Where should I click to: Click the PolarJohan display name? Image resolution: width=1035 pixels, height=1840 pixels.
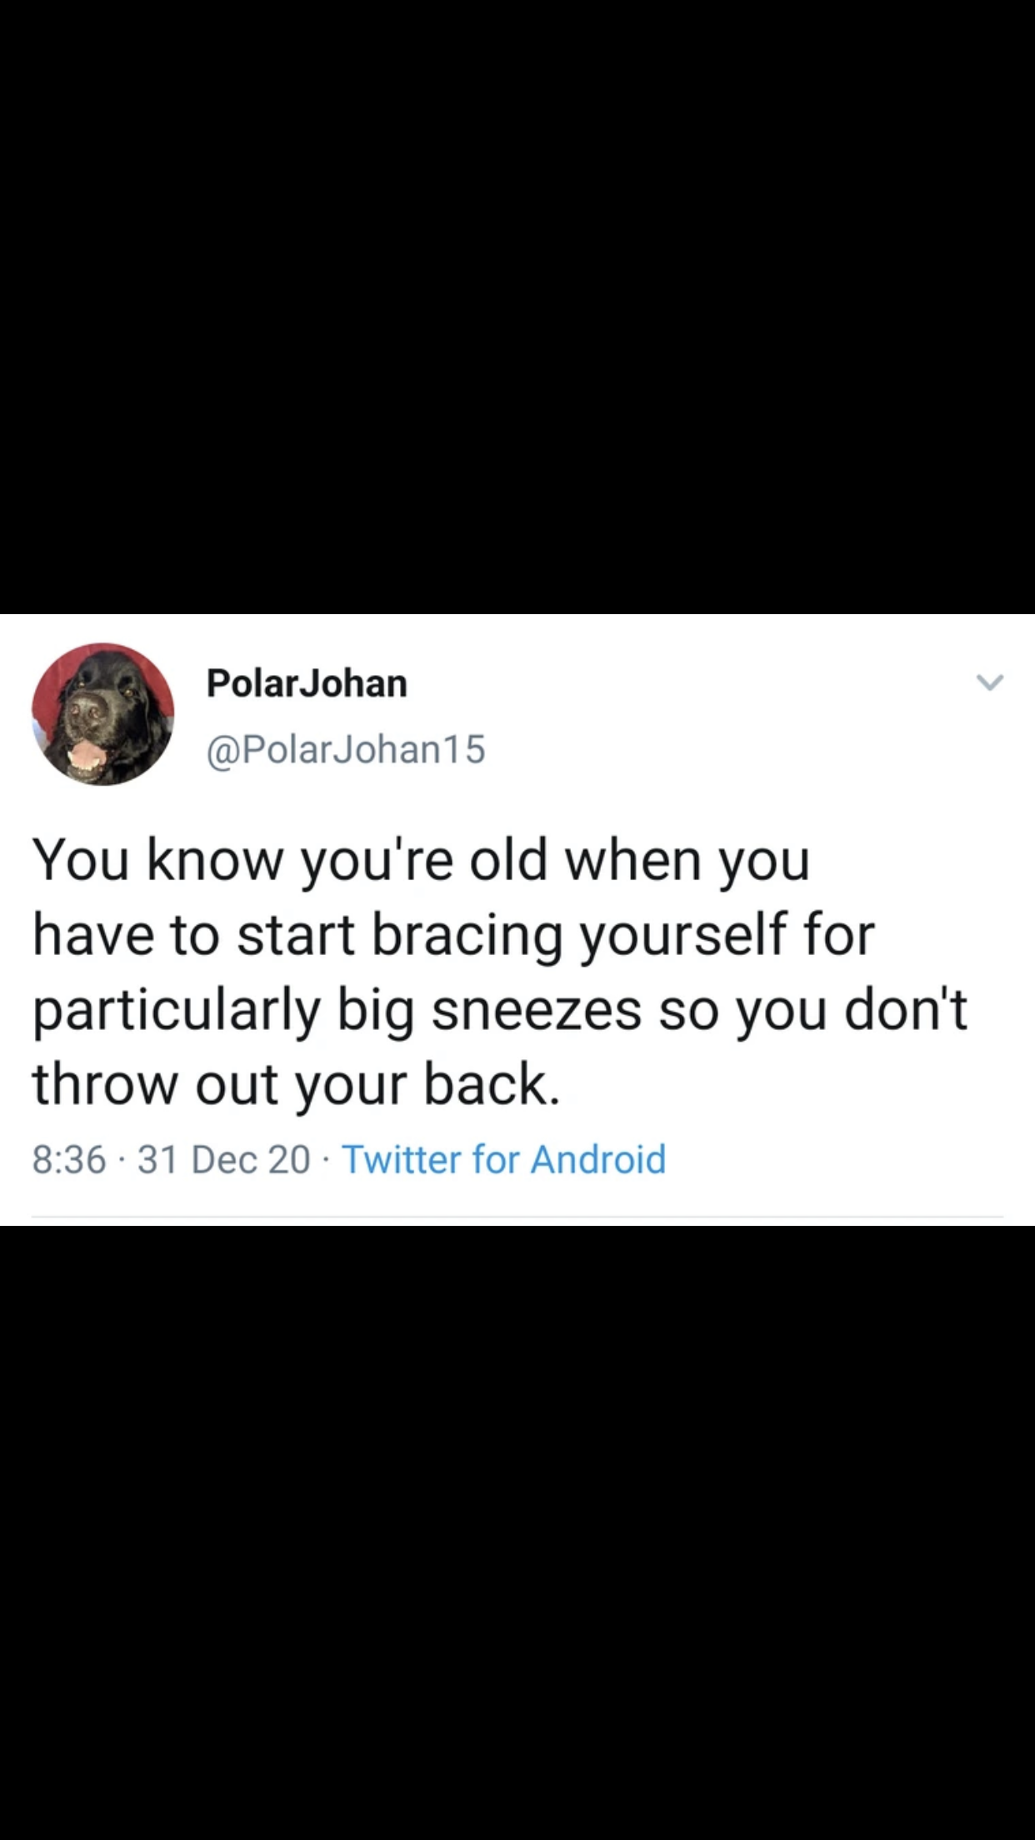pyautogui.click(x=307, y=683)
